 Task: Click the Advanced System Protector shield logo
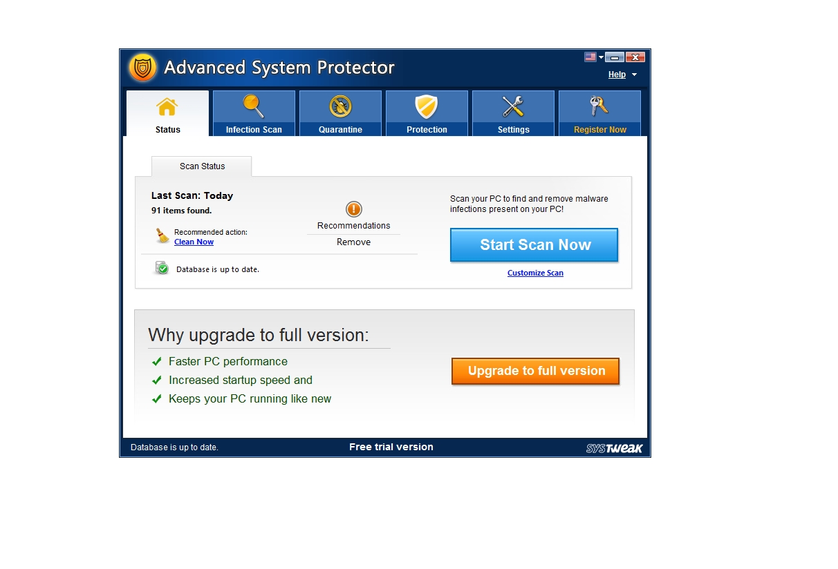tap(142, 68)
